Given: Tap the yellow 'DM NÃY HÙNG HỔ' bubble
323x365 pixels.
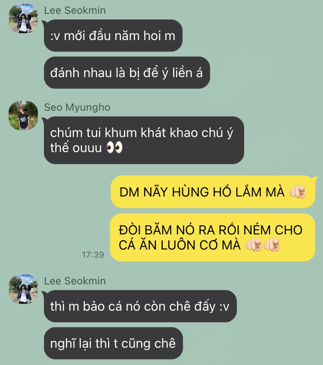Looking at the screenshot, I should tap(213, 192).
